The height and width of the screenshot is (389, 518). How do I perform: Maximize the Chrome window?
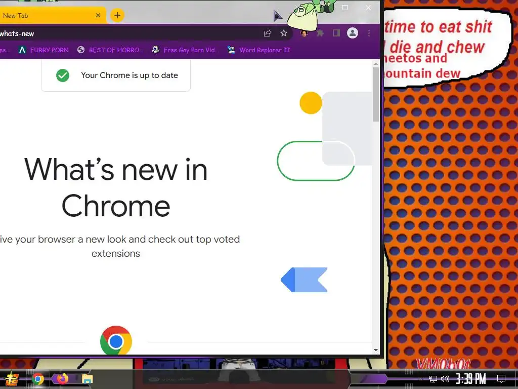(x=345, y=8)
